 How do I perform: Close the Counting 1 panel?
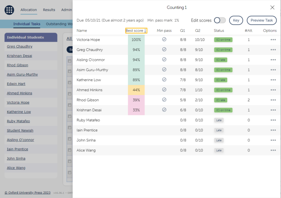[x=272, y=7]
